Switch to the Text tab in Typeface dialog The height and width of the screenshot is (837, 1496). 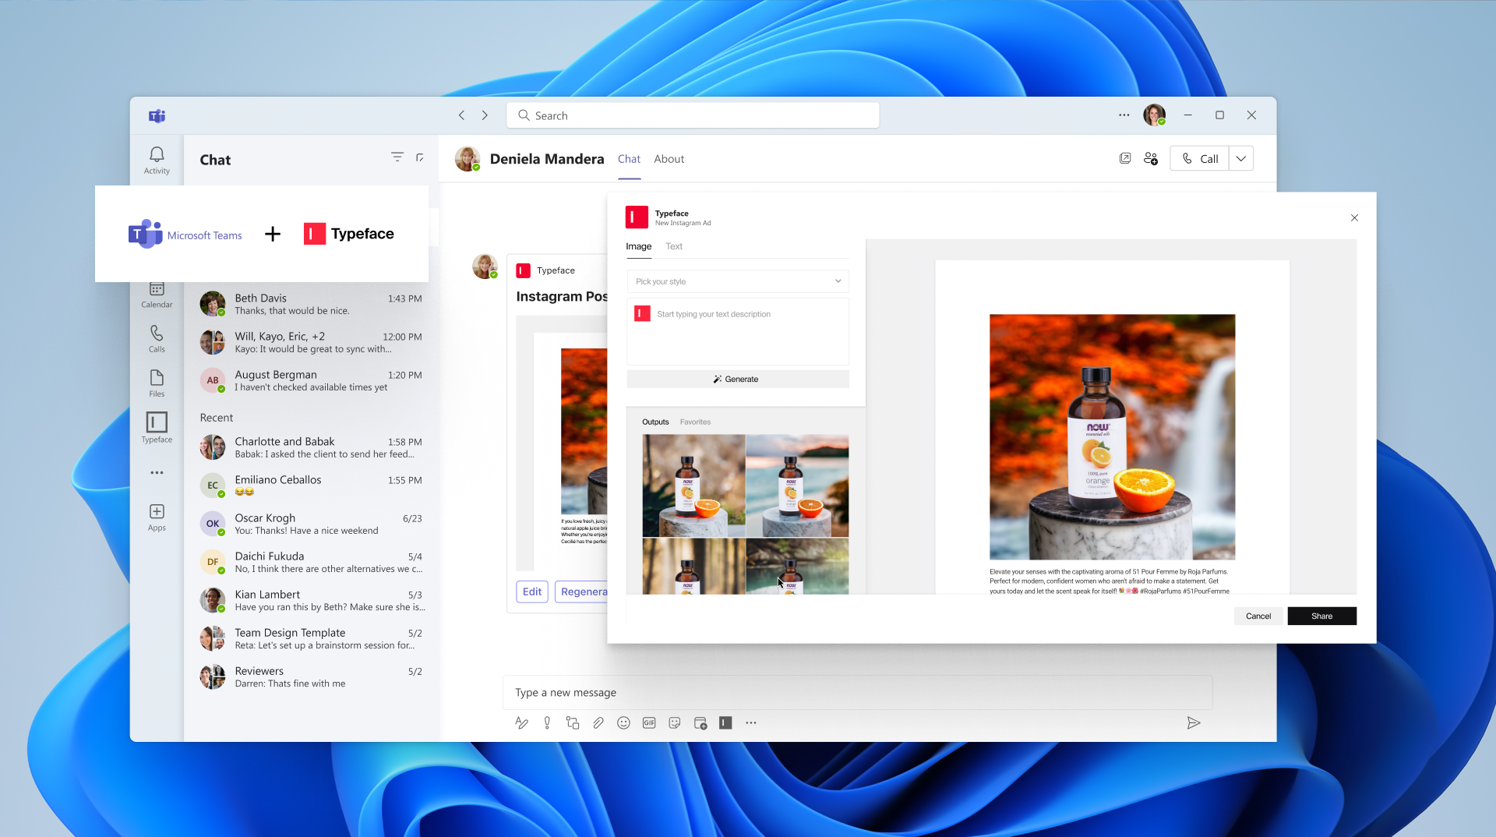click(x=673, y=246)
